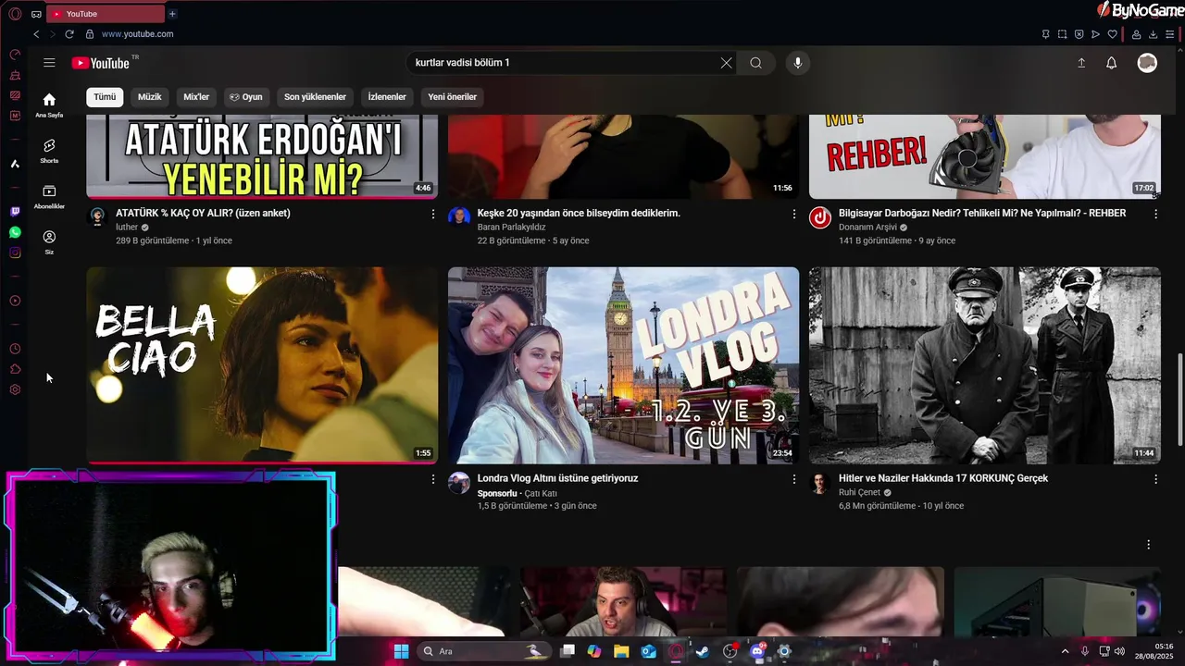
Task: Open Twitch in the Opera GX sidebar
Action: [15, 212]
